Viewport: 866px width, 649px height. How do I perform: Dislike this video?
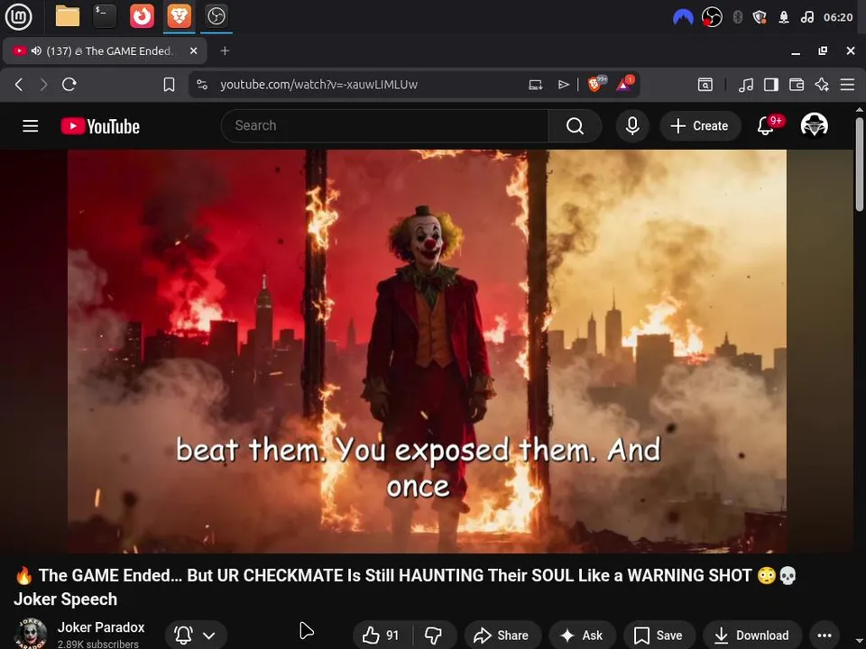point(434,635)
